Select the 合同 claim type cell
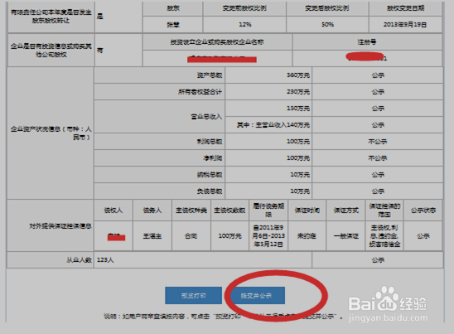454x334 pixels. pyautogui.click(x=191, y=236)
